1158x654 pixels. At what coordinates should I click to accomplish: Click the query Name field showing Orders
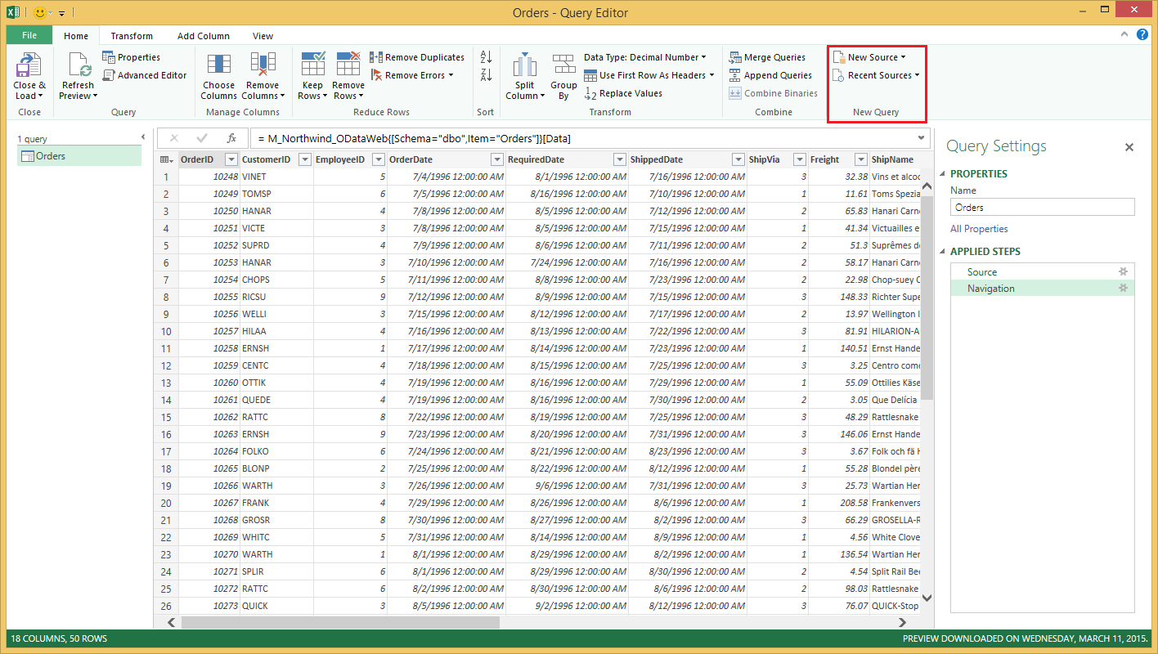point(1042,206)
